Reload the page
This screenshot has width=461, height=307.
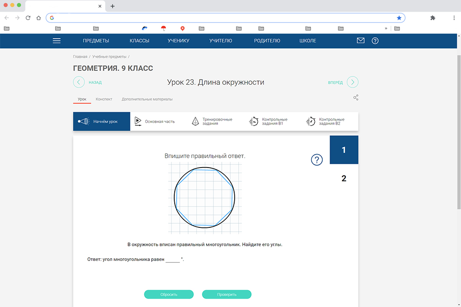pos(28,18)
